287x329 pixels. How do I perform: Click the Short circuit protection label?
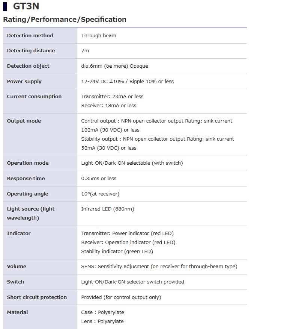(x=37, y=297)
